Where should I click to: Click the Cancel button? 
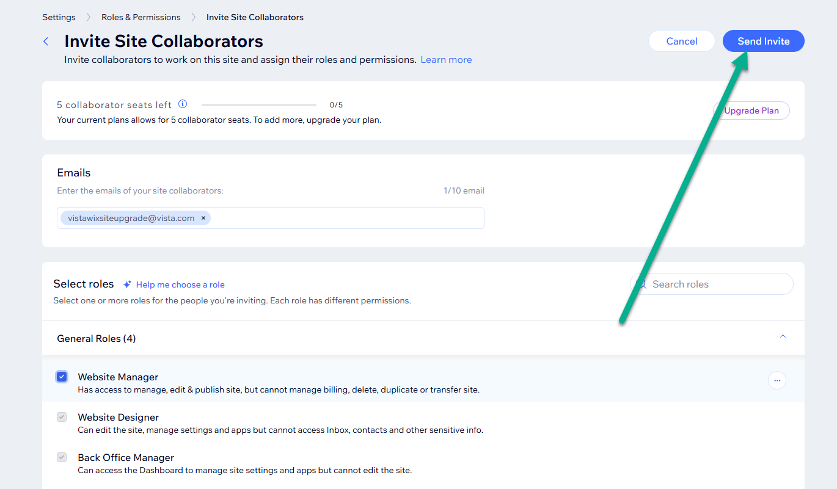[x=682, y=41]
